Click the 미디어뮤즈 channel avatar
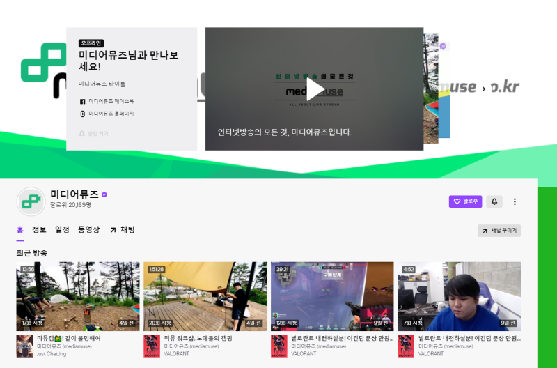The width and height of the screenshot is (557, 368). click(x=31, y=201)
